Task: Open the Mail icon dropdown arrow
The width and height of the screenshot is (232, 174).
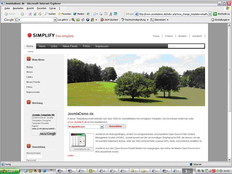Action: coord(97,14)
